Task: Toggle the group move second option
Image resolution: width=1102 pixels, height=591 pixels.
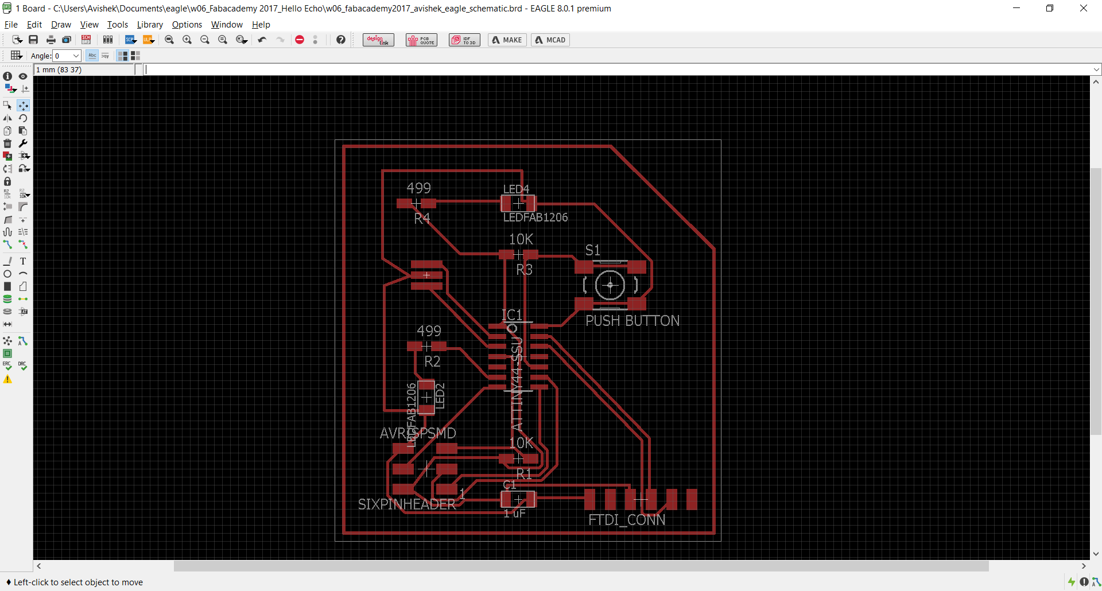Action: [135, 56]
